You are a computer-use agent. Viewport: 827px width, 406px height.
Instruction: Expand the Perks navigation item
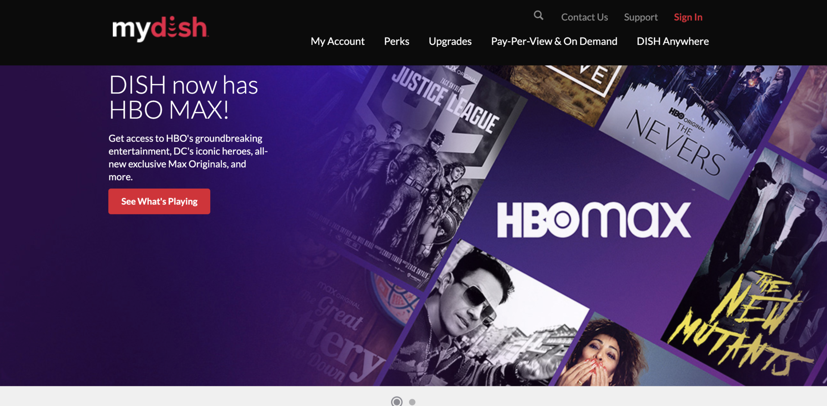(x=396, y=41)
